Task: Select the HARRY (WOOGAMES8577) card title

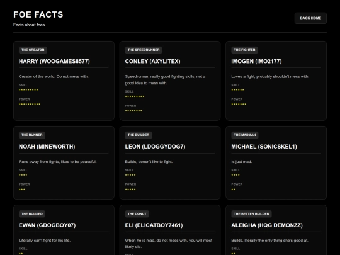Action: click(54, 61)
